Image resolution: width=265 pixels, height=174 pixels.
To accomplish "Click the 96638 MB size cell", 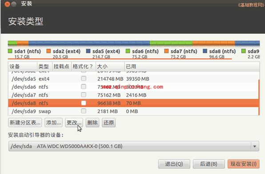I will (x=109, y=103).
